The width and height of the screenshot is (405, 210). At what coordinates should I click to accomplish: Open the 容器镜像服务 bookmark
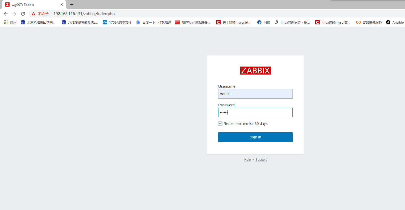coord(369,23)
